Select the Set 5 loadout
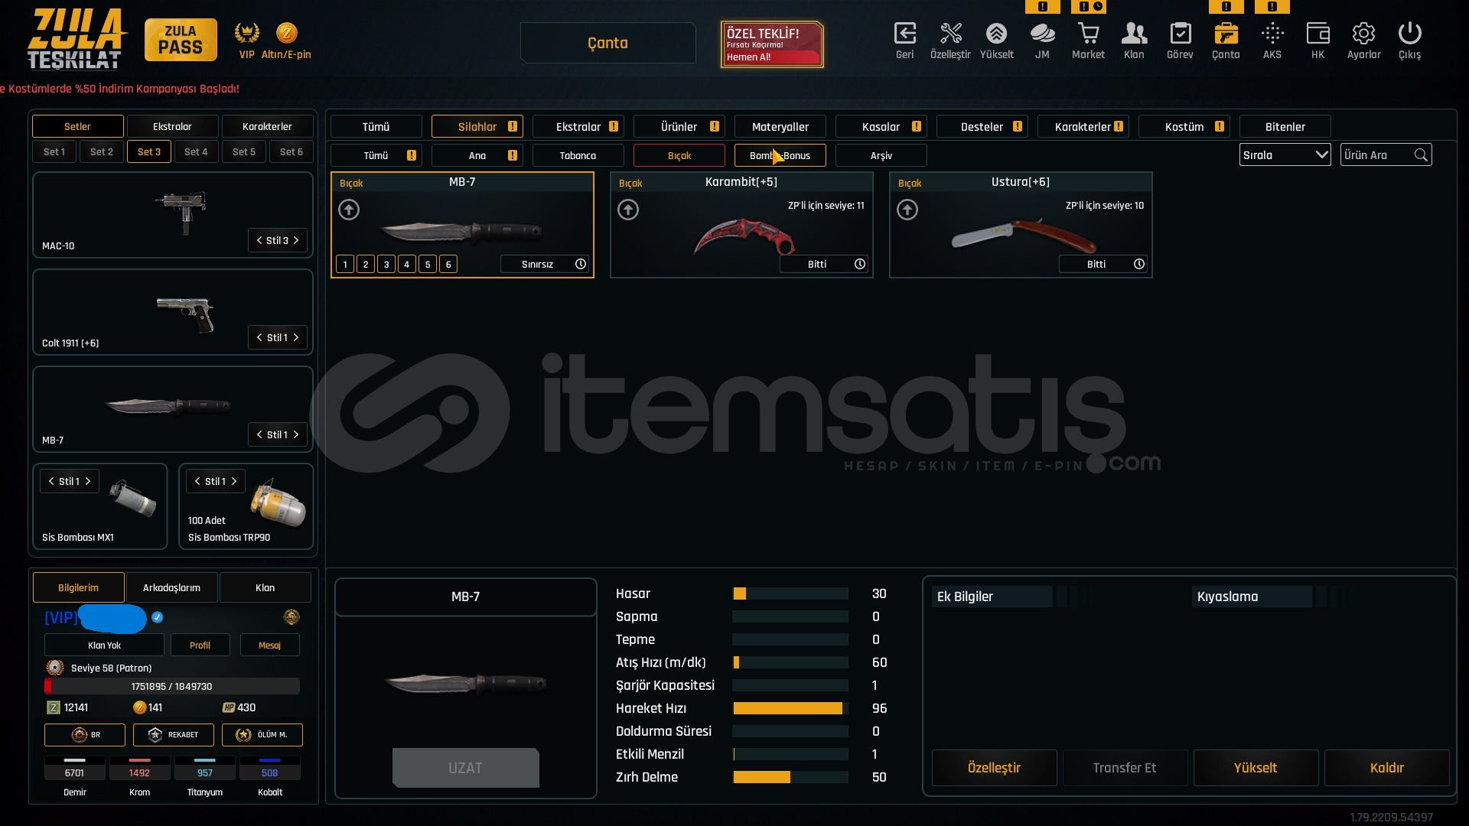This screenshot has width=1469, height=826. [x=244, y=152]
